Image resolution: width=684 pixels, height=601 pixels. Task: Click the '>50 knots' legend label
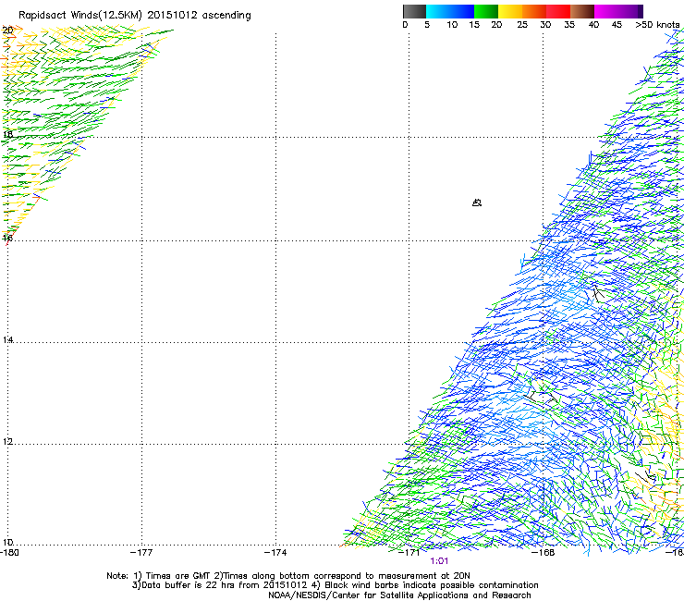657,24
